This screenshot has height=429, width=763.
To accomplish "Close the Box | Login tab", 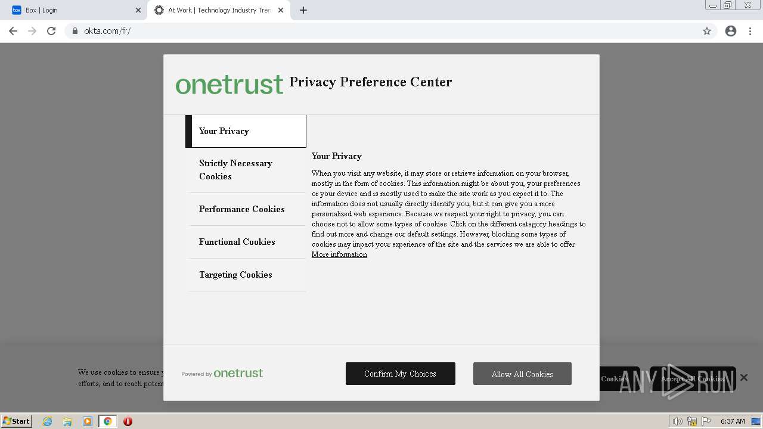I will point(138,10).
